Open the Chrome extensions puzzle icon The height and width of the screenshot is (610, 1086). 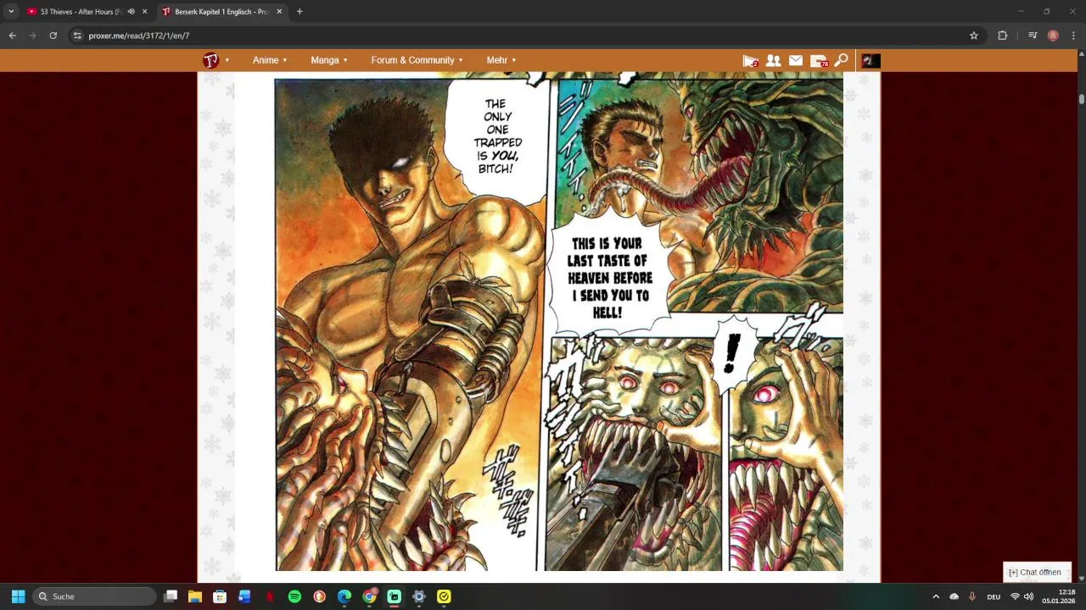point(1003,36)
